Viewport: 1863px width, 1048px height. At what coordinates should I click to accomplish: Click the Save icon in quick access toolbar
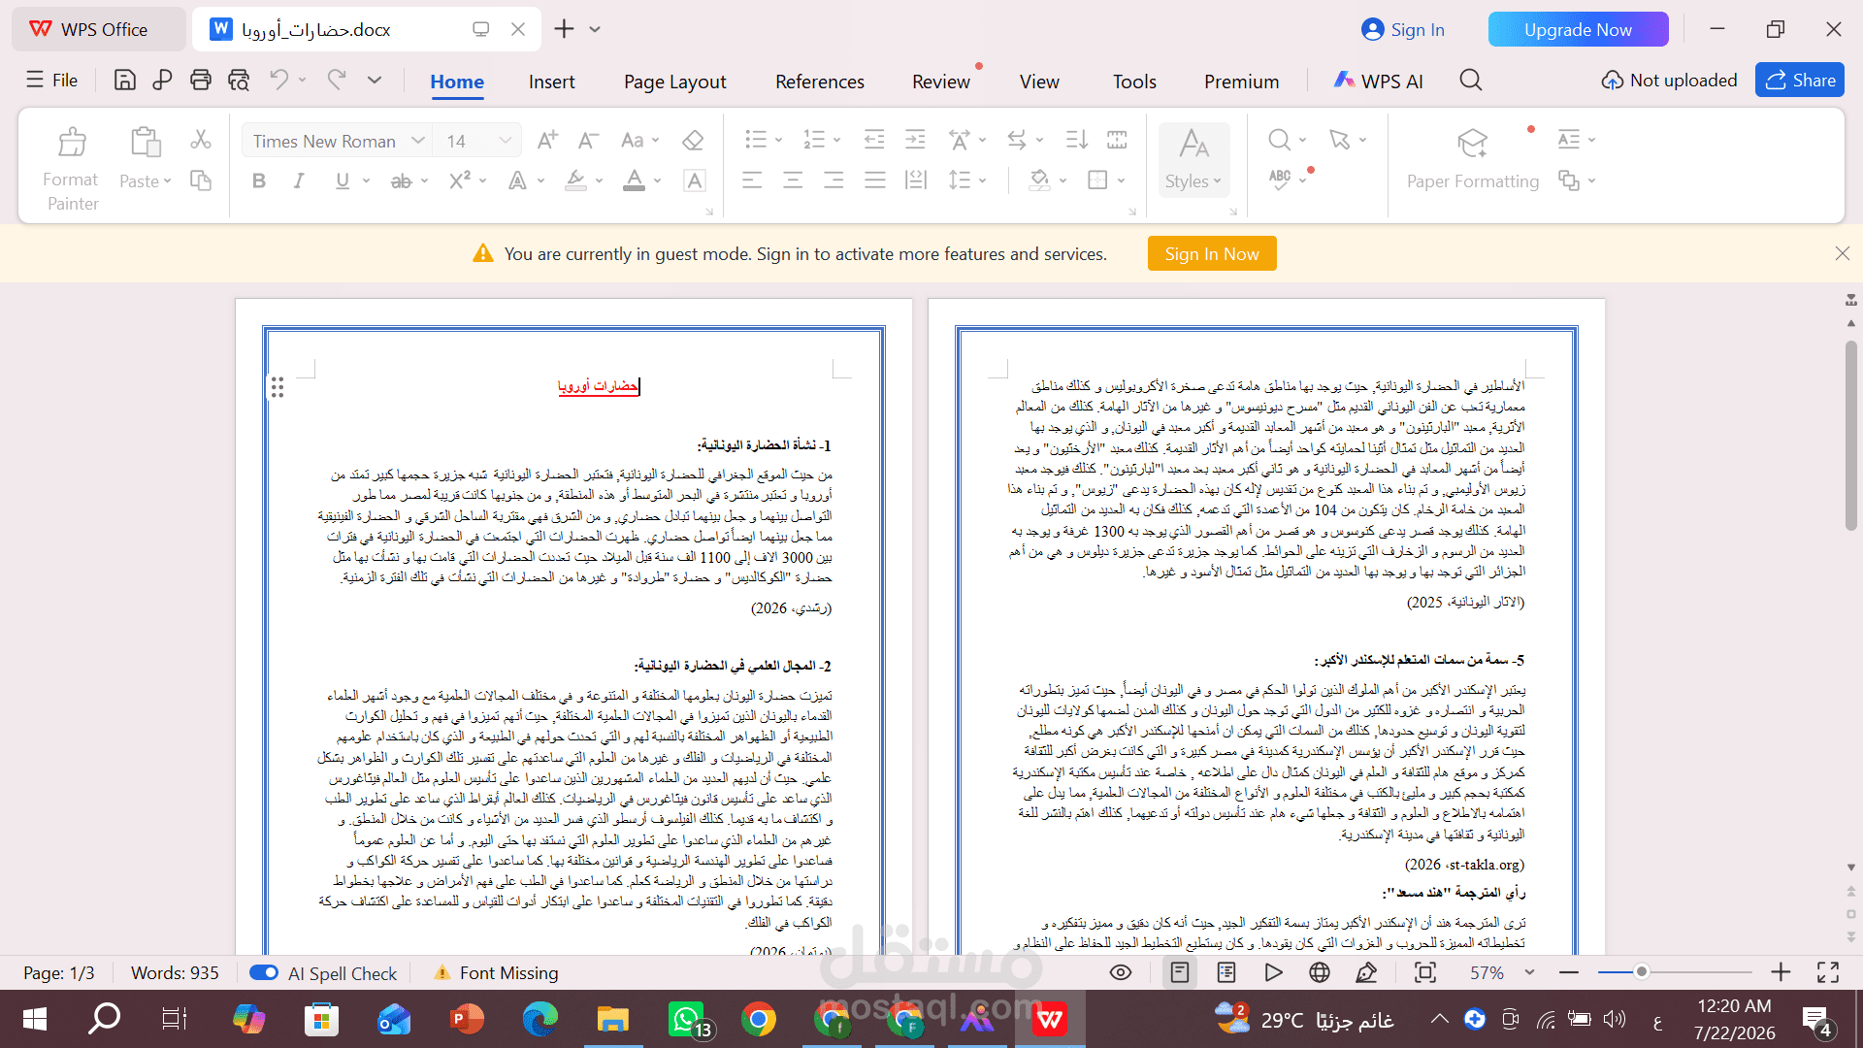tap(125, 81)
